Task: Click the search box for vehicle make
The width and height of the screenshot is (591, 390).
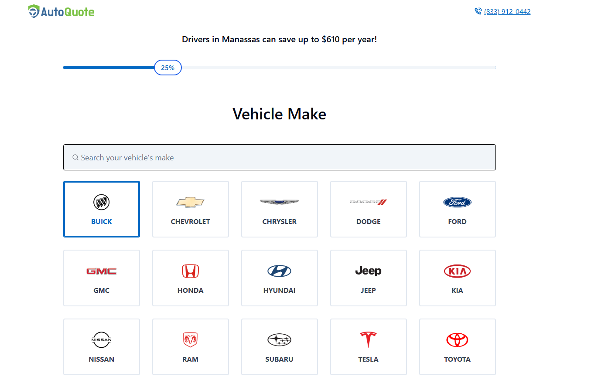Action: pyautogui.click(x=279, y=157)
